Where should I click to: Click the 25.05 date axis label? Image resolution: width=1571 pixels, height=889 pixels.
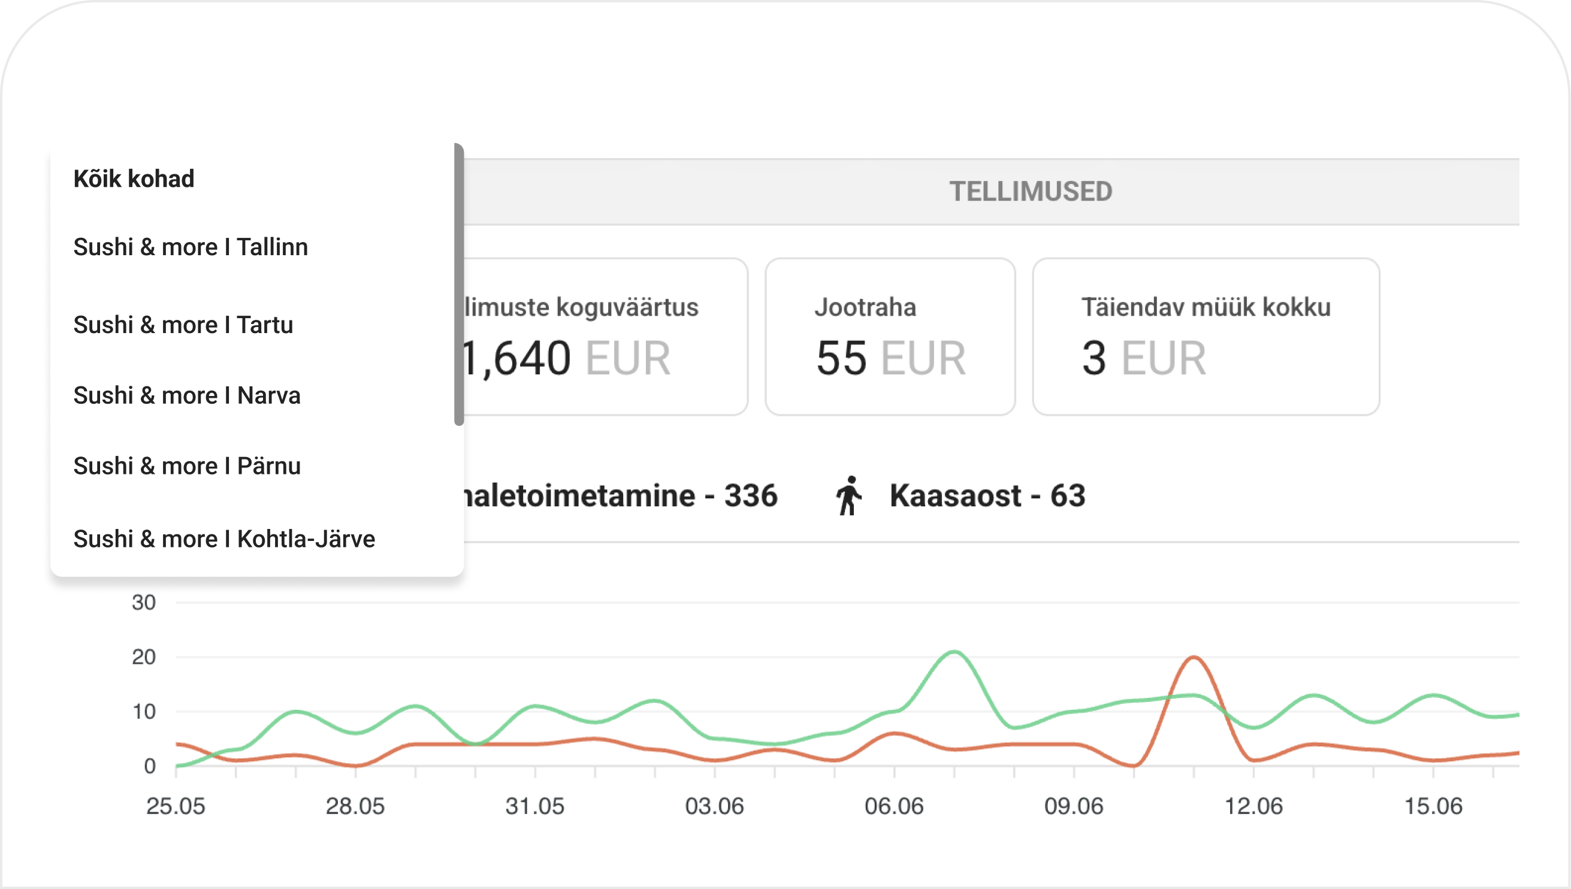click(x=175, y=806)
